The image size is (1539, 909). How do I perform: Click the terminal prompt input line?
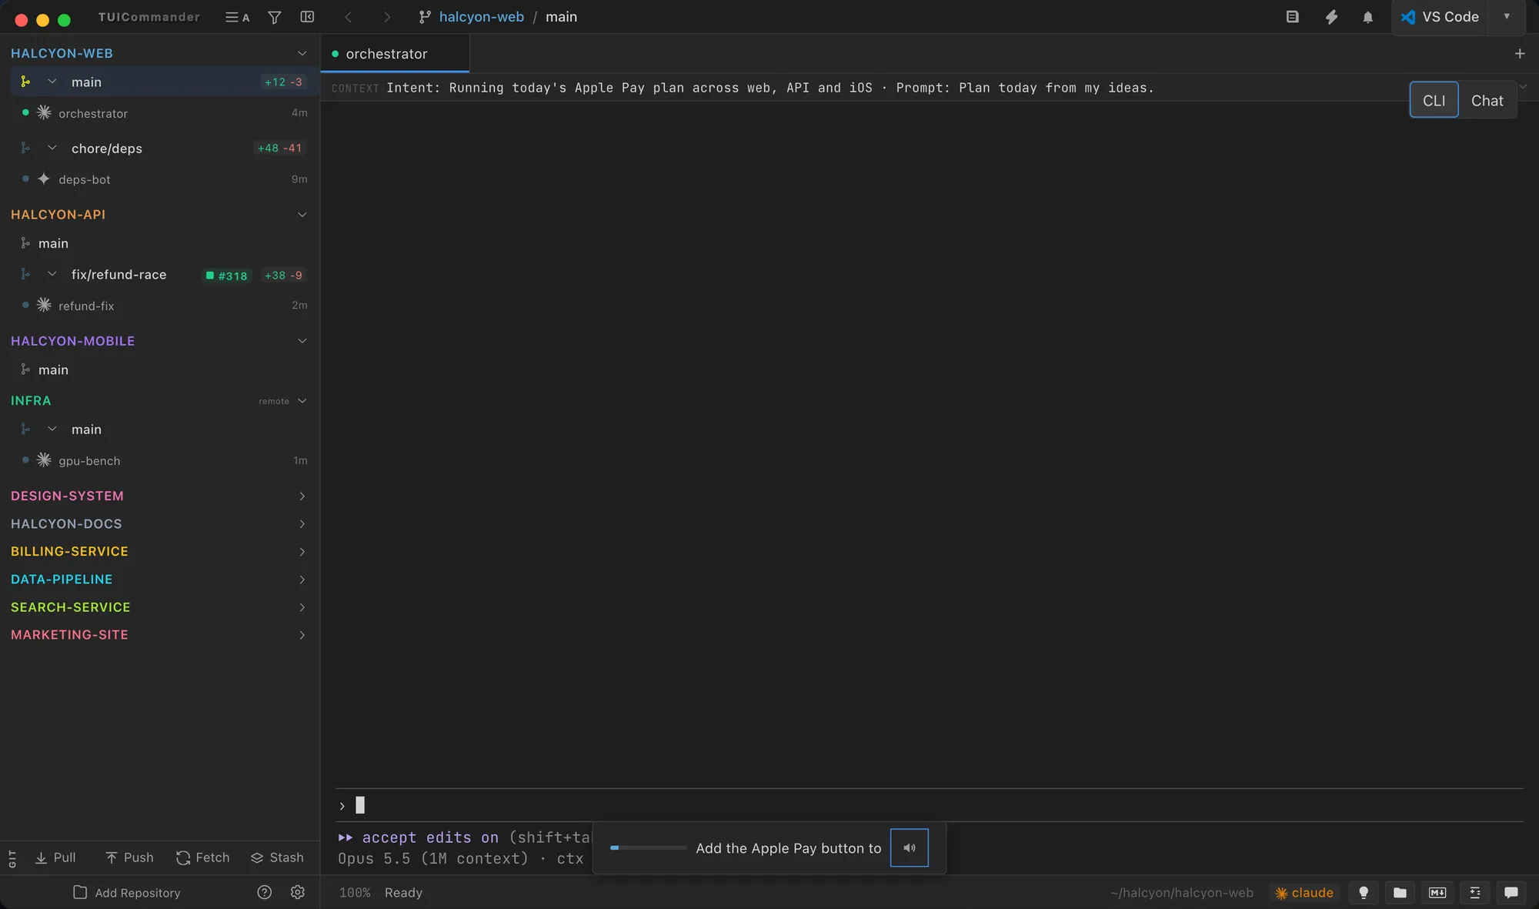point(929,805)
